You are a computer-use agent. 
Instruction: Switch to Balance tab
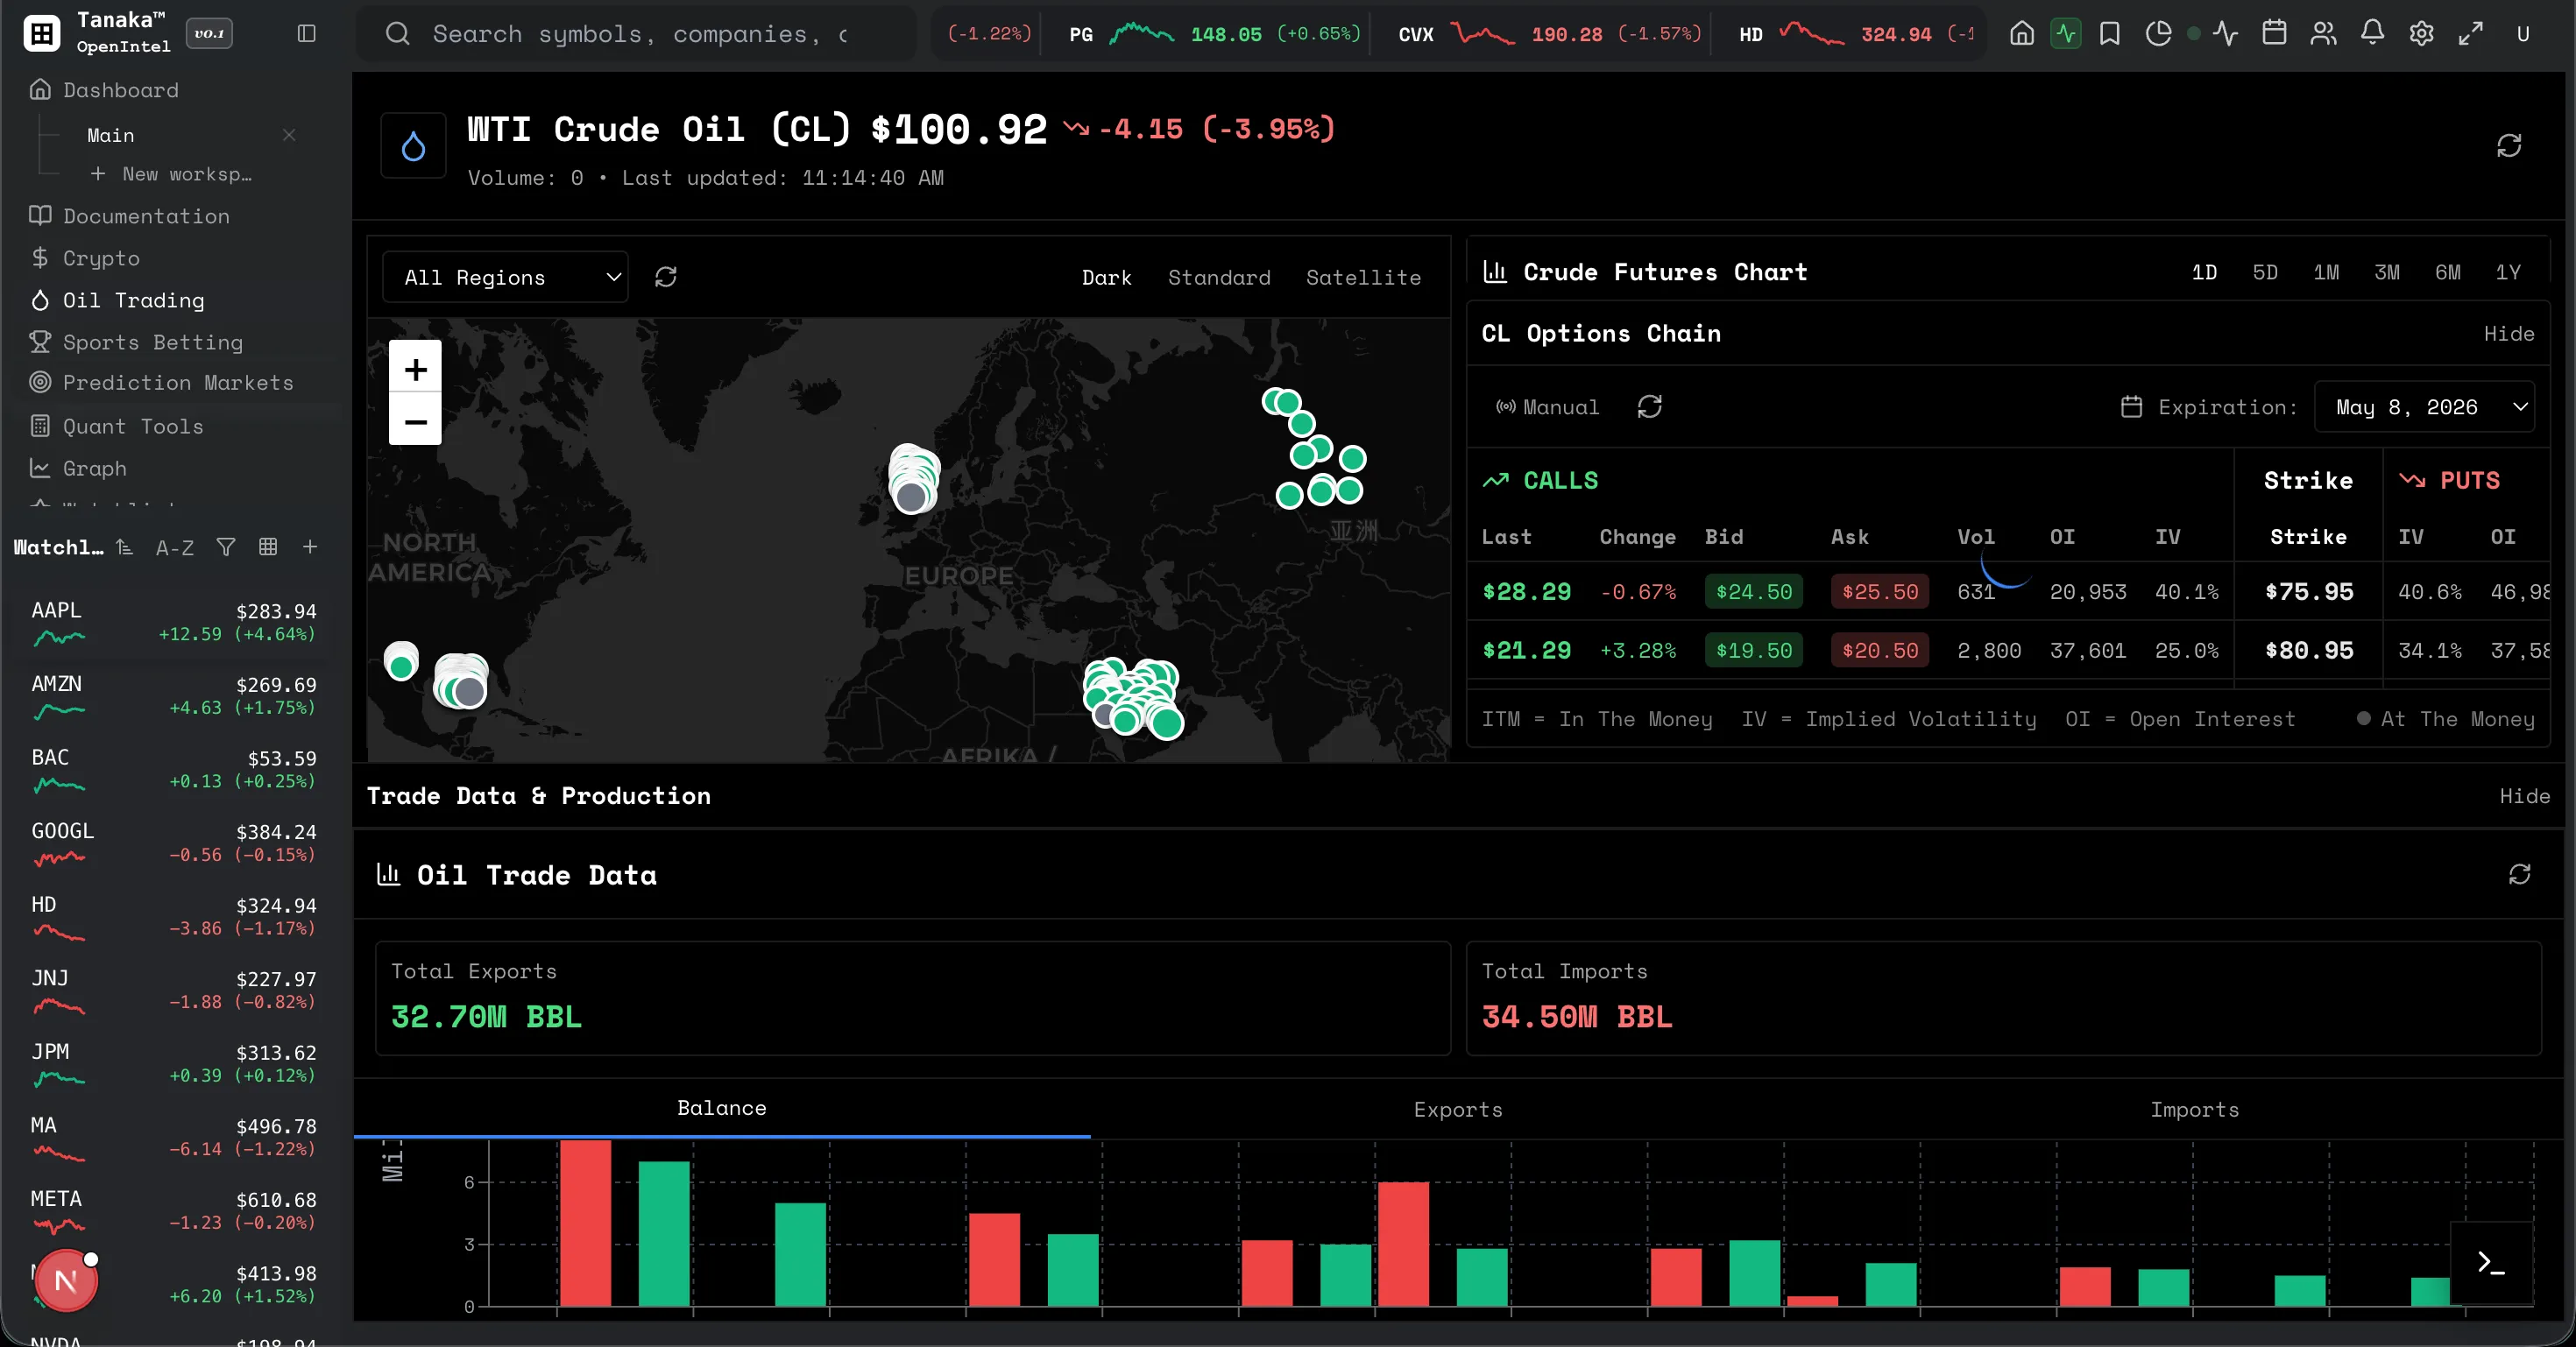[722, 1108]
